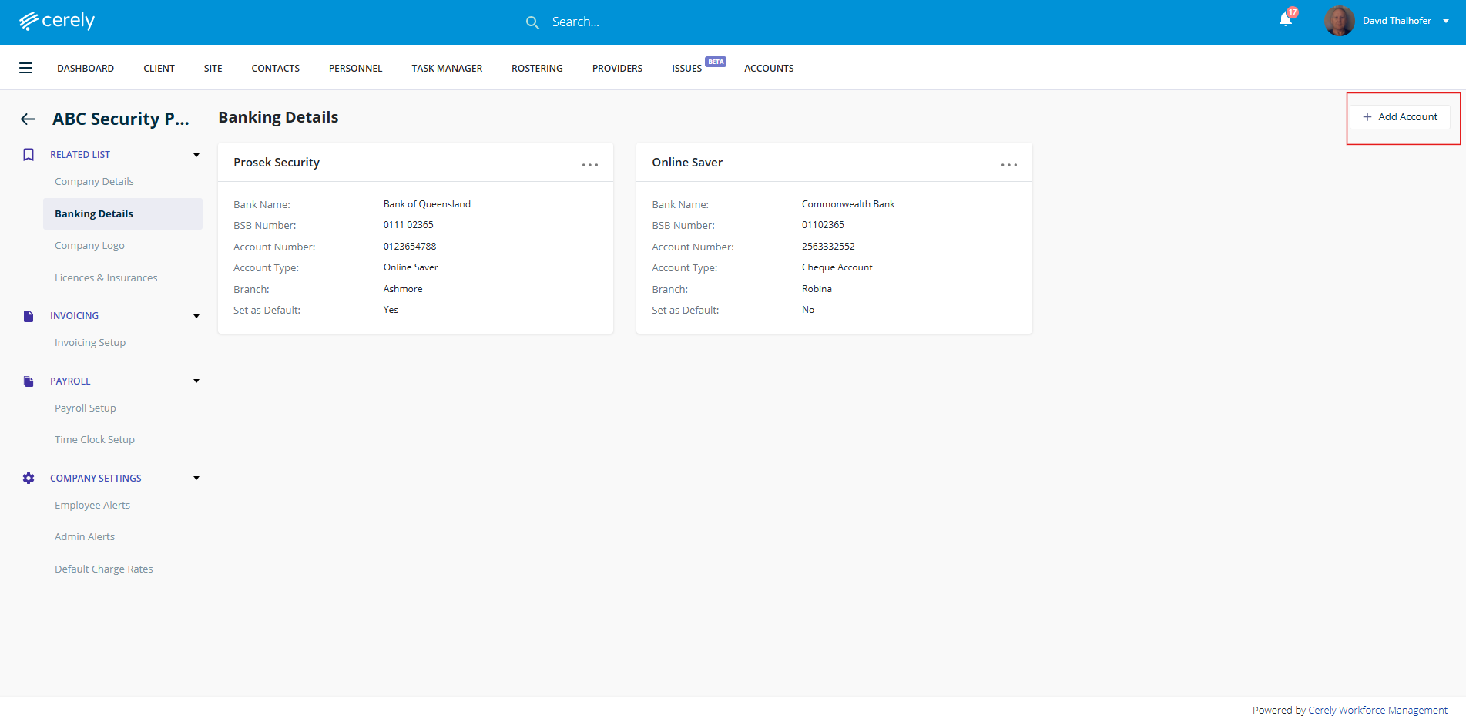Click the Ashmore branch value

(403, 289)
